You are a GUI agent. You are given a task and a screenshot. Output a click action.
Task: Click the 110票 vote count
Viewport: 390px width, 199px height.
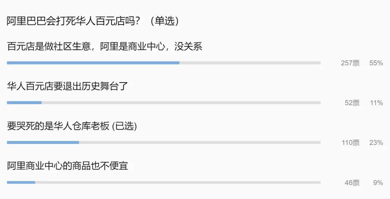(350, 143)
